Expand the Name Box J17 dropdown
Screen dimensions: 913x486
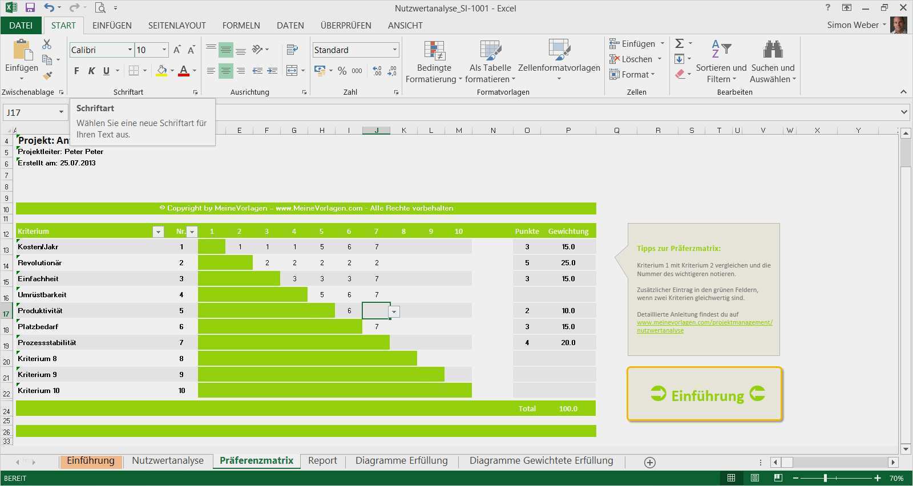tap(61, 112)
